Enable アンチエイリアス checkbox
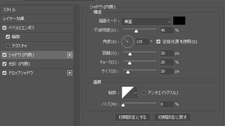The image size is (225, 126). click(143, 93)
